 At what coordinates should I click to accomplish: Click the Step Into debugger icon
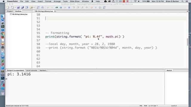click(74, 7)
